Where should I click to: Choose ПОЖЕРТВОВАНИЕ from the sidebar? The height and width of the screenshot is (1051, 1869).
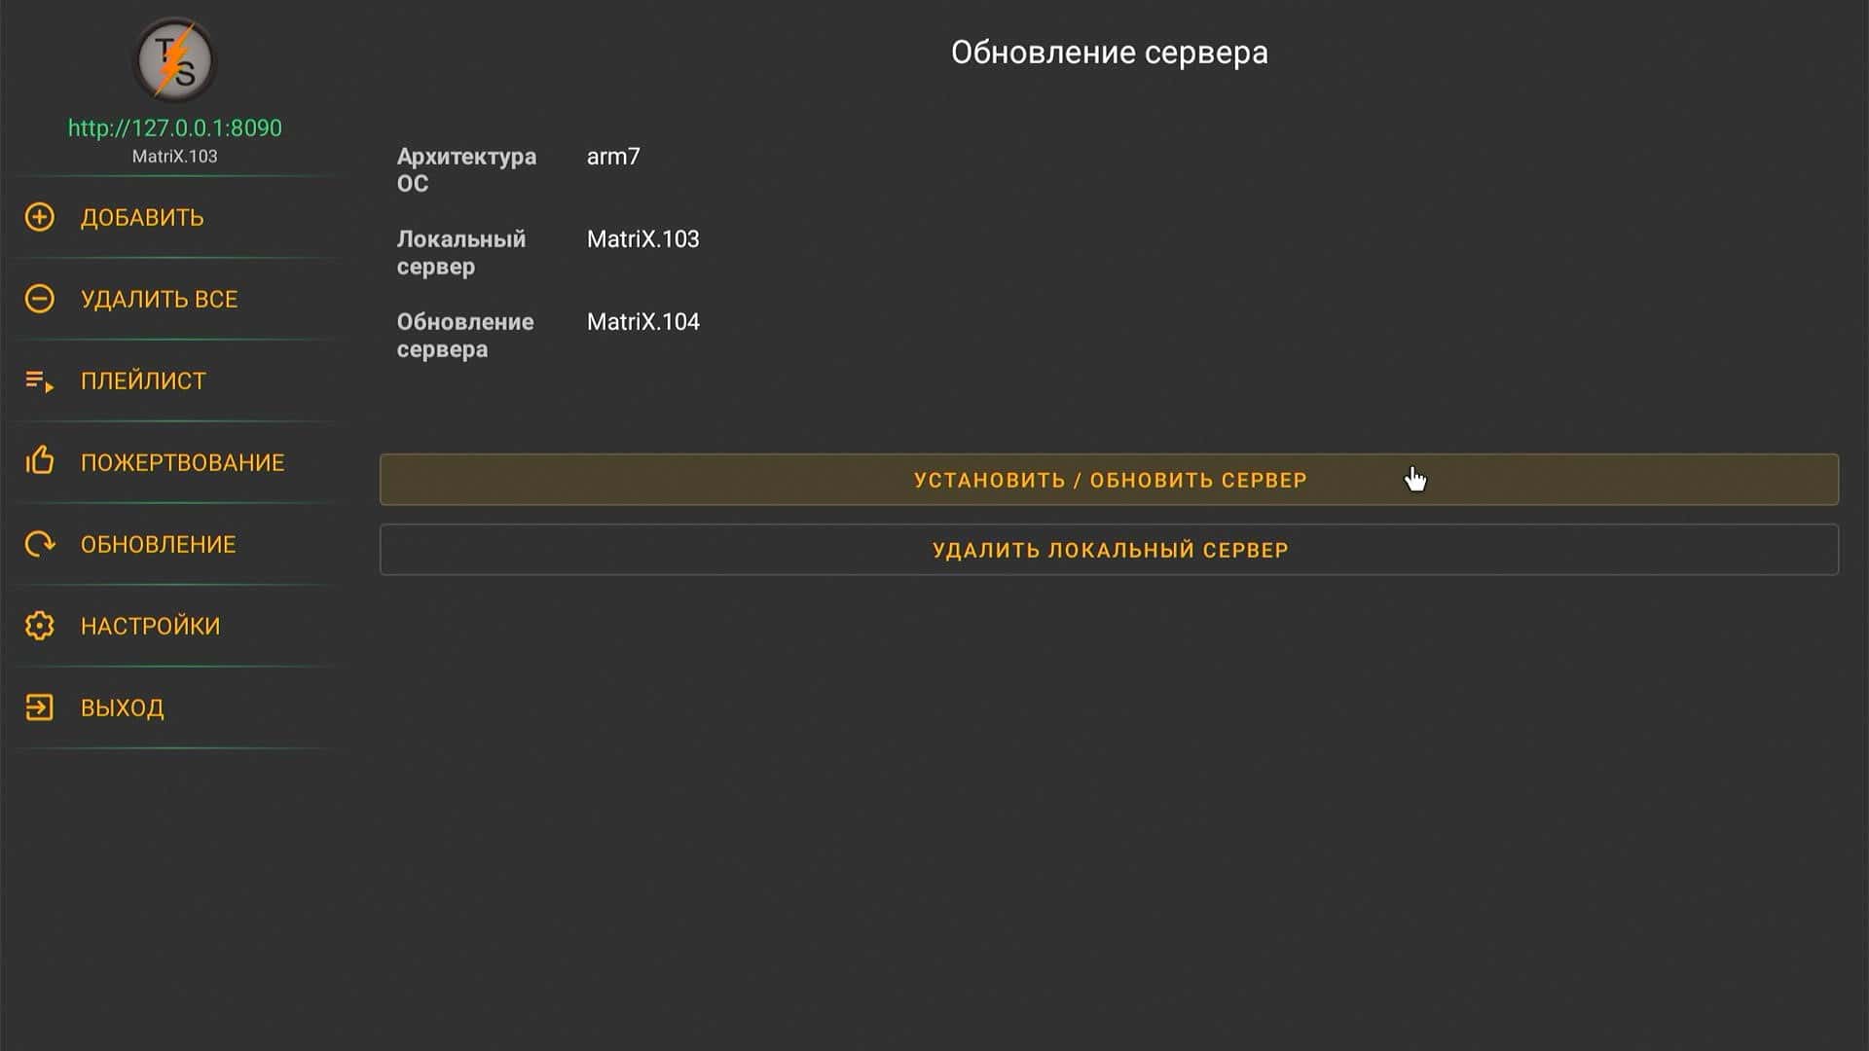pos(175,462)
